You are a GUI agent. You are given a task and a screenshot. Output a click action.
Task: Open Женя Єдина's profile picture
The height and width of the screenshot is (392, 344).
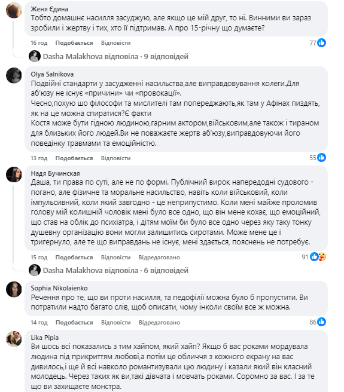pyautogui.click(x=14, y=11)
